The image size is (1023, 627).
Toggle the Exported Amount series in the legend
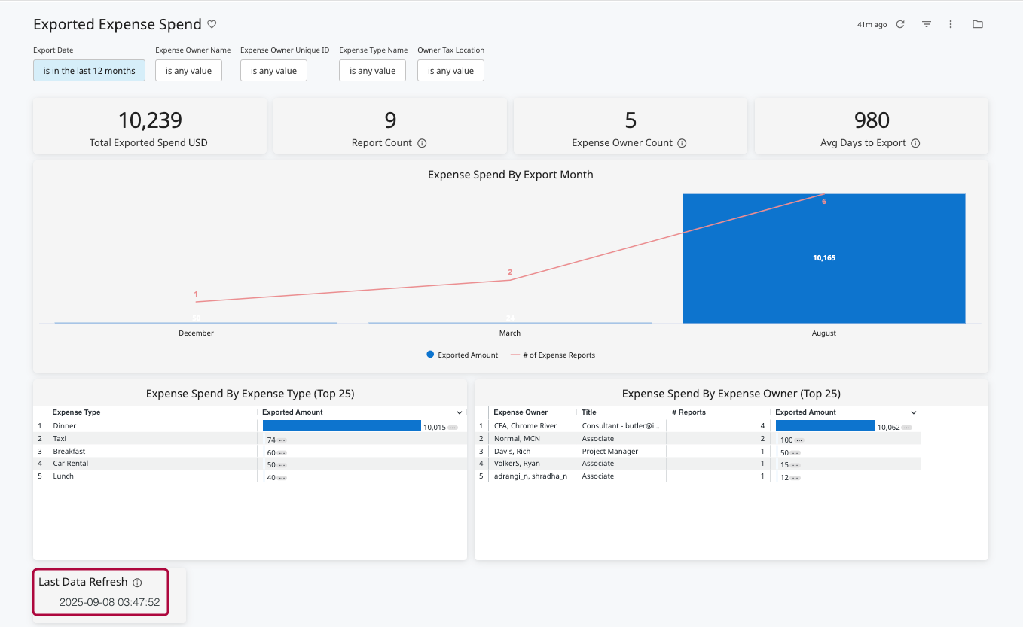[462, 355]
